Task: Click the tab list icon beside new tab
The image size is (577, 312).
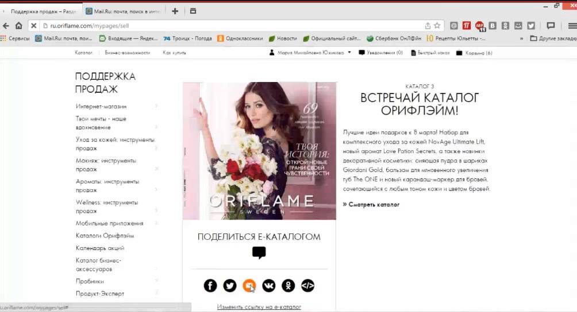Action: (x=193, y=11)
